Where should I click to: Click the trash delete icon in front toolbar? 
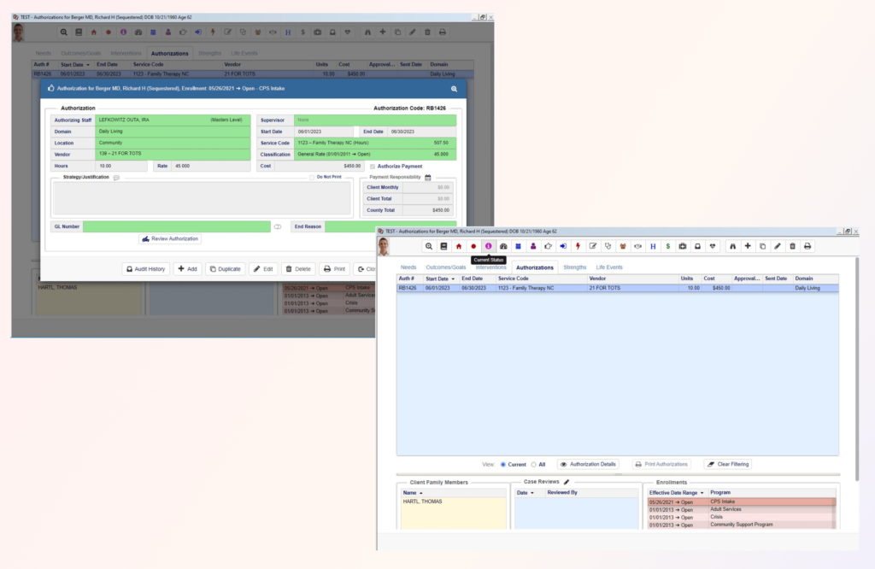(x=792, y=246)
